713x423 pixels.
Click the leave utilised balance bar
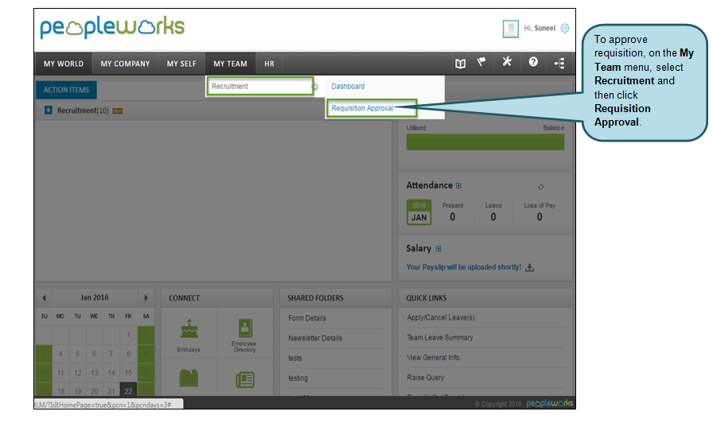click(485, 142)
